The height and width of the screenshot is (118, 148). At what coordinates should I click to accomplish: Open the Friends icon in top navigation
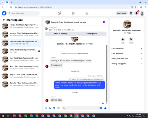73,13
